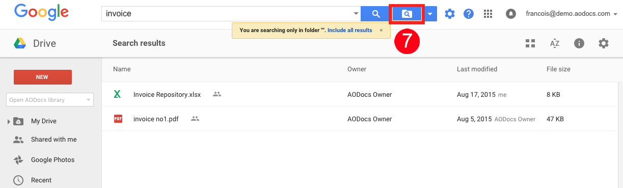Open the blue settings gear icon

click(449, 14)
